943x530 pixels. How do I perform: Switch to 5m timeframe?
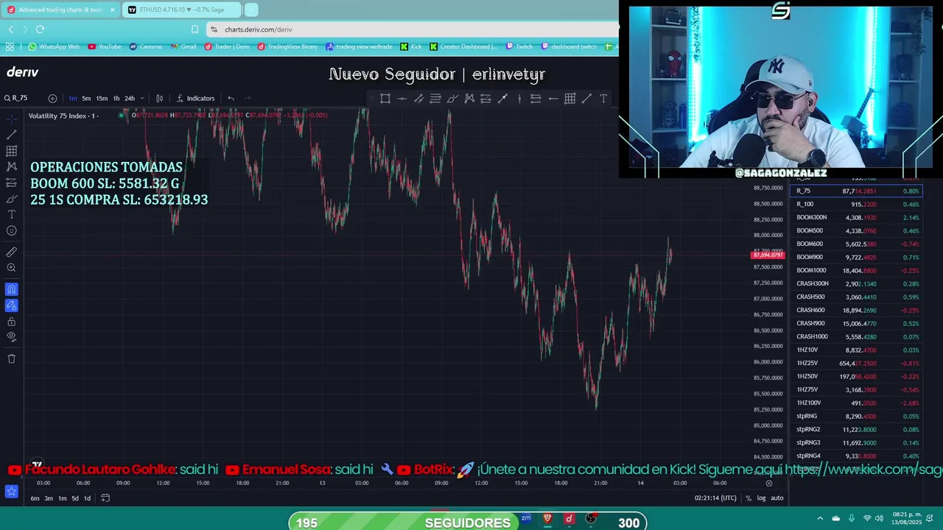[86, 98]
